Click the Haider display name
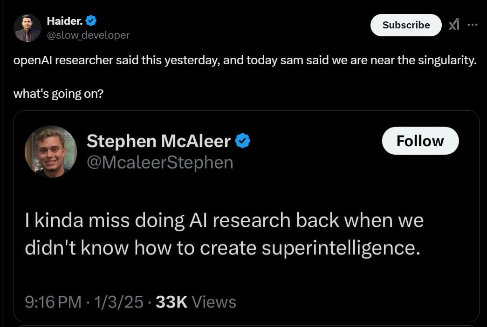The height and width of the screenshot is (327, 487). coord(65,20)
